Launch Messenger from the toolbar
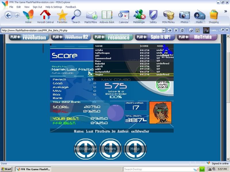The width and height of the screenshot is (230, 172). pos(139,15)
